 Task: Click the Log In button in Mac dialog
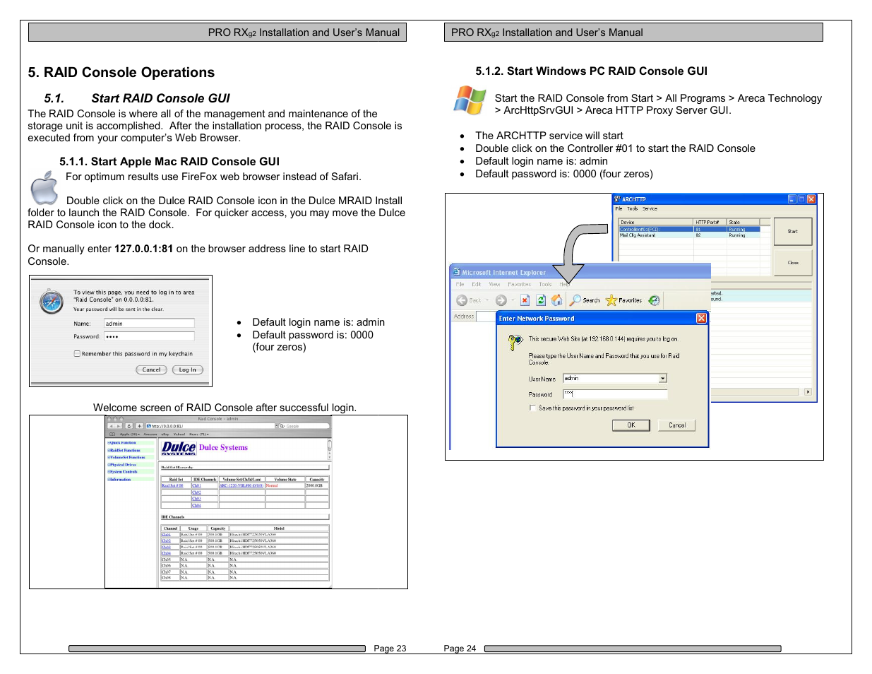[x=188, y=369]
